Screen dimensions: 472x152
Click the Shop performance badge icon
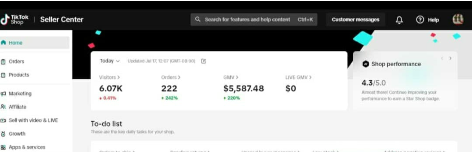point(366,64)
